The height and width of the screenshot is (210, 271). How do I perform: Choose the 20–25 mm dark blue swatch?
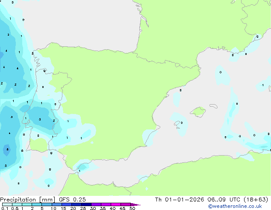click(x=77, y=204)
